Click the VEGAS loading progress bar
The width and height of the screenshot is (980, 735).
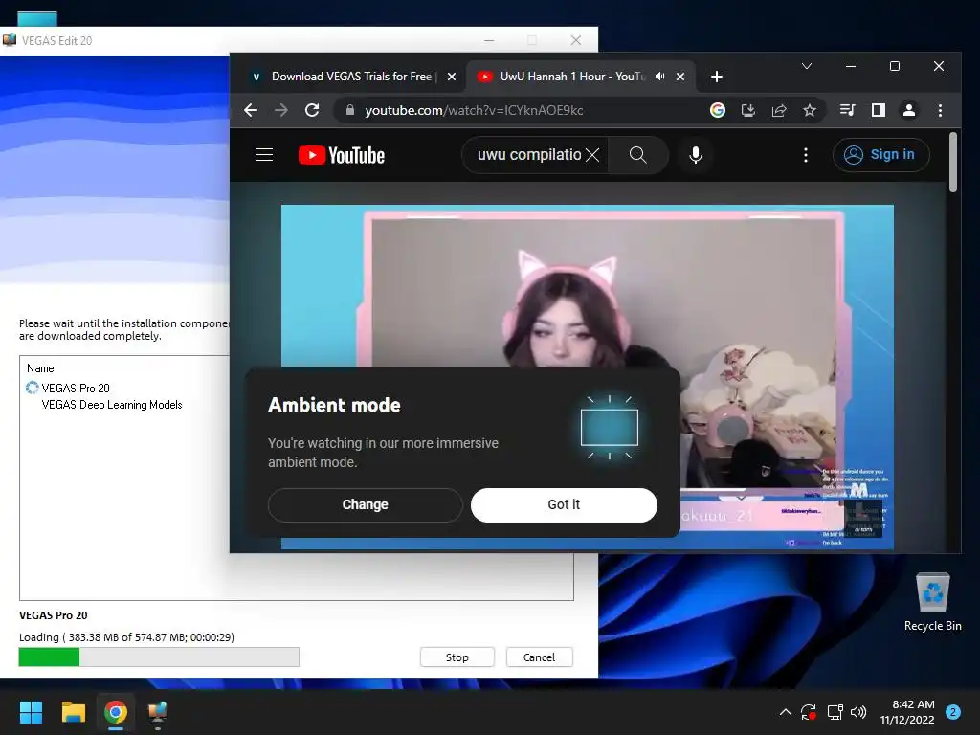pos(159,657)
